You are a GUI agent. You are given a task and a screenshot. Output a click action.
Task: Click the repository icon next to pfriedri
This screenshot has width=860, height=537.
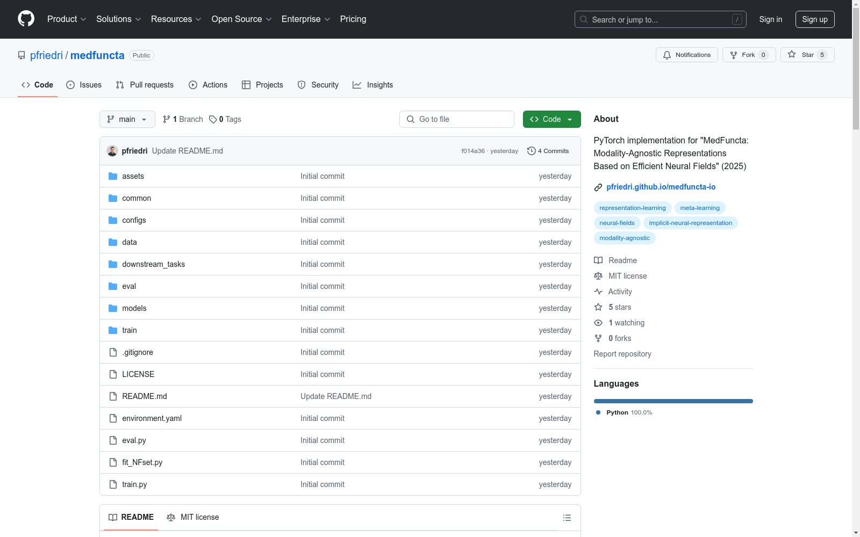(x=21, y=55)
